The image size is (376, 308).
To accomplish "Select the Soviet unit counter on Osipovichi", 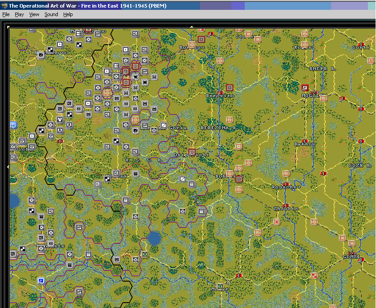I will tap(192, 152).
